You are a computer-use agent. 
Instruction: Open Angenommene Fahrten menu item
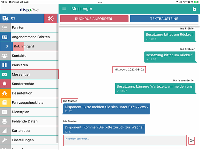[x=31, y=37]
